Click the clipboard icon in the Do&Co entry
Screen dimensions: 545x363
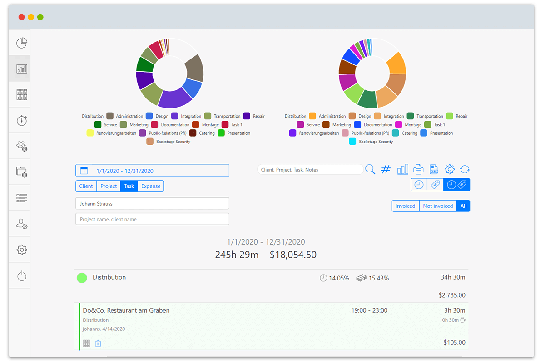point(98,343)
